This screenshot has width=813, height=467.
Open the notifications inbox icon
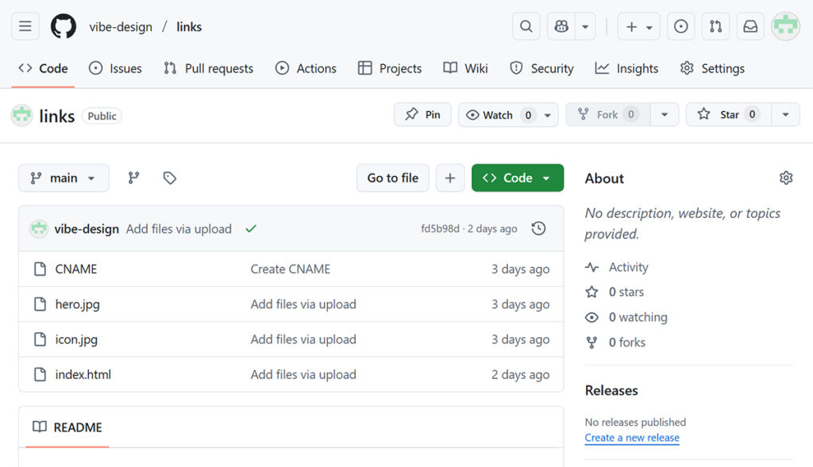(749, 27)
